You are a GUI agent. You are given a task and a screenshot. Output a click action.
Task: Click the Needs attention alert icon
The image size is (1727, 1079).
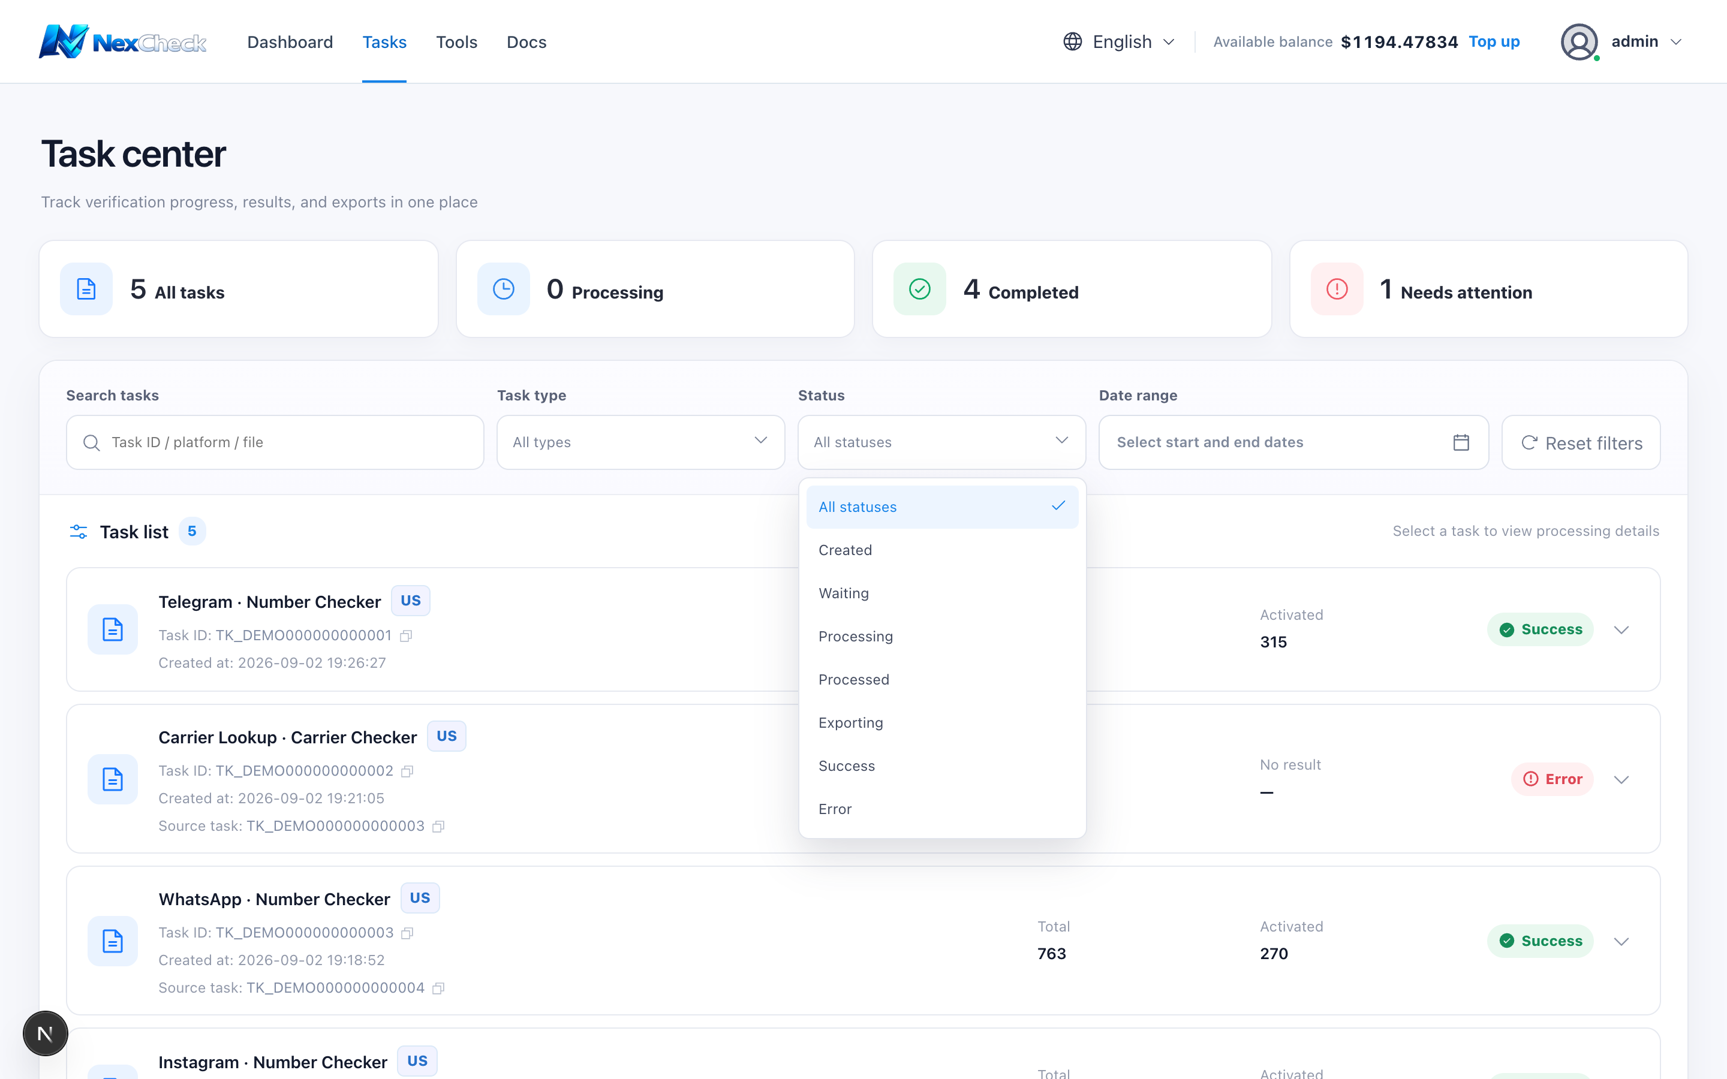(1337, 289)
